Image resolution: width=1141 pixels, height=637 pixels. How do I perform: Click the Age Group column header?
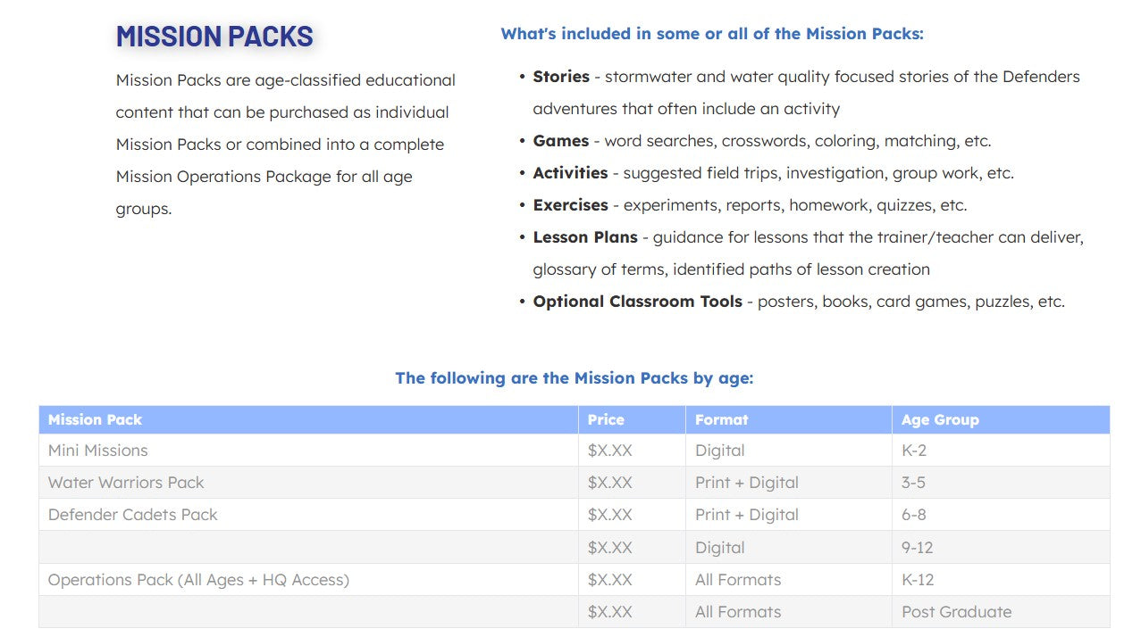(940, 420)
